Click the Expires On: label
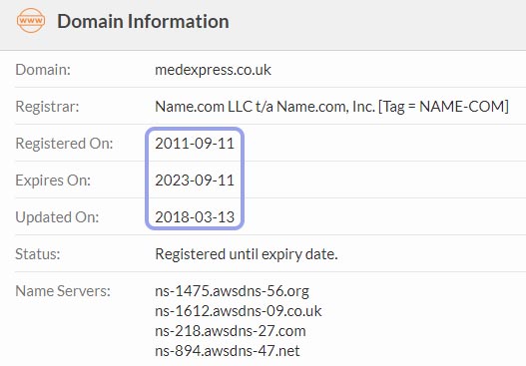Viewport: 526px width, 366px height. (53, 181)
